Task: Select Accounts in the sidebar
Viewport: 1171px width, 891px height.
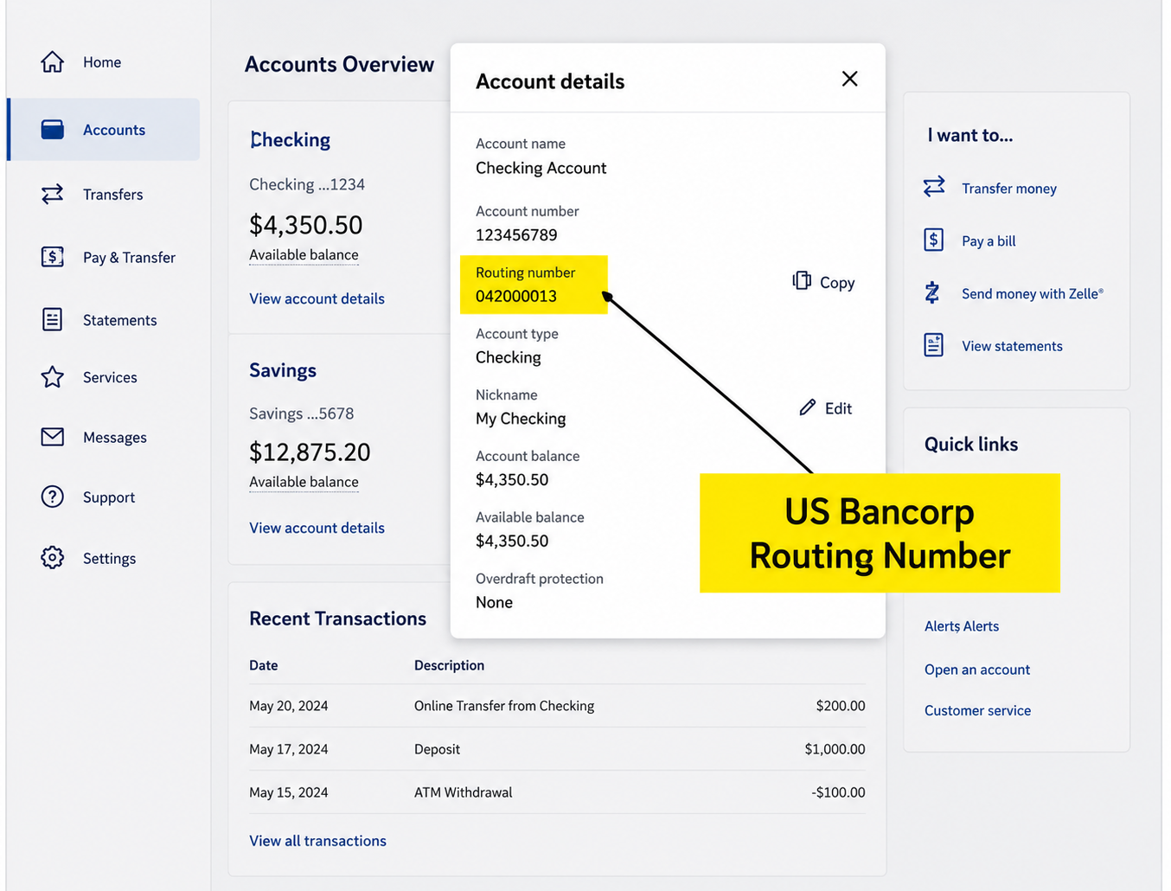Action: pos(103,130)
